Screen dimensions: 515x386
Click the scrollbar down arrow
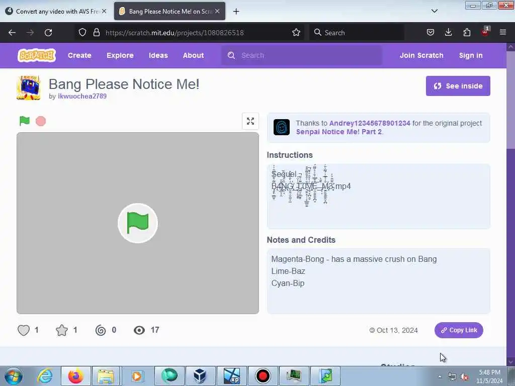(x=511, y=361)
